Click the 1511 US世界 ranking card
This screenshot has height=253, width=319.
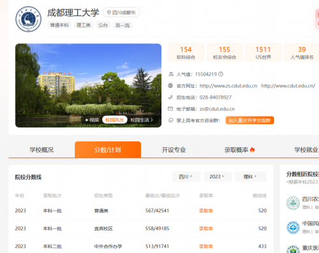tap(263, 52)
